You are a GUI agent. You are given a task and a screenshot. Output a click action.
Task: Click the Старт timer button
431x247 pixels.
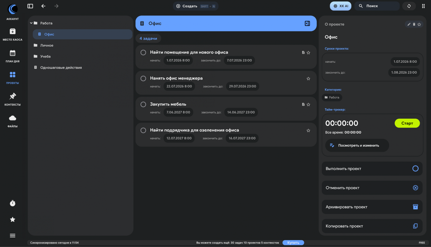click(x=407, y=123)
